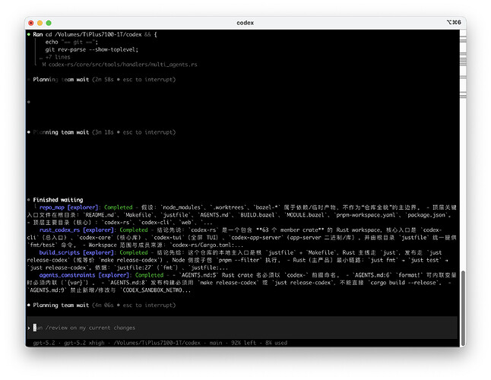Click '92% left' in status bar
This screenshot has width=491, height=380.
coord(244,343)
